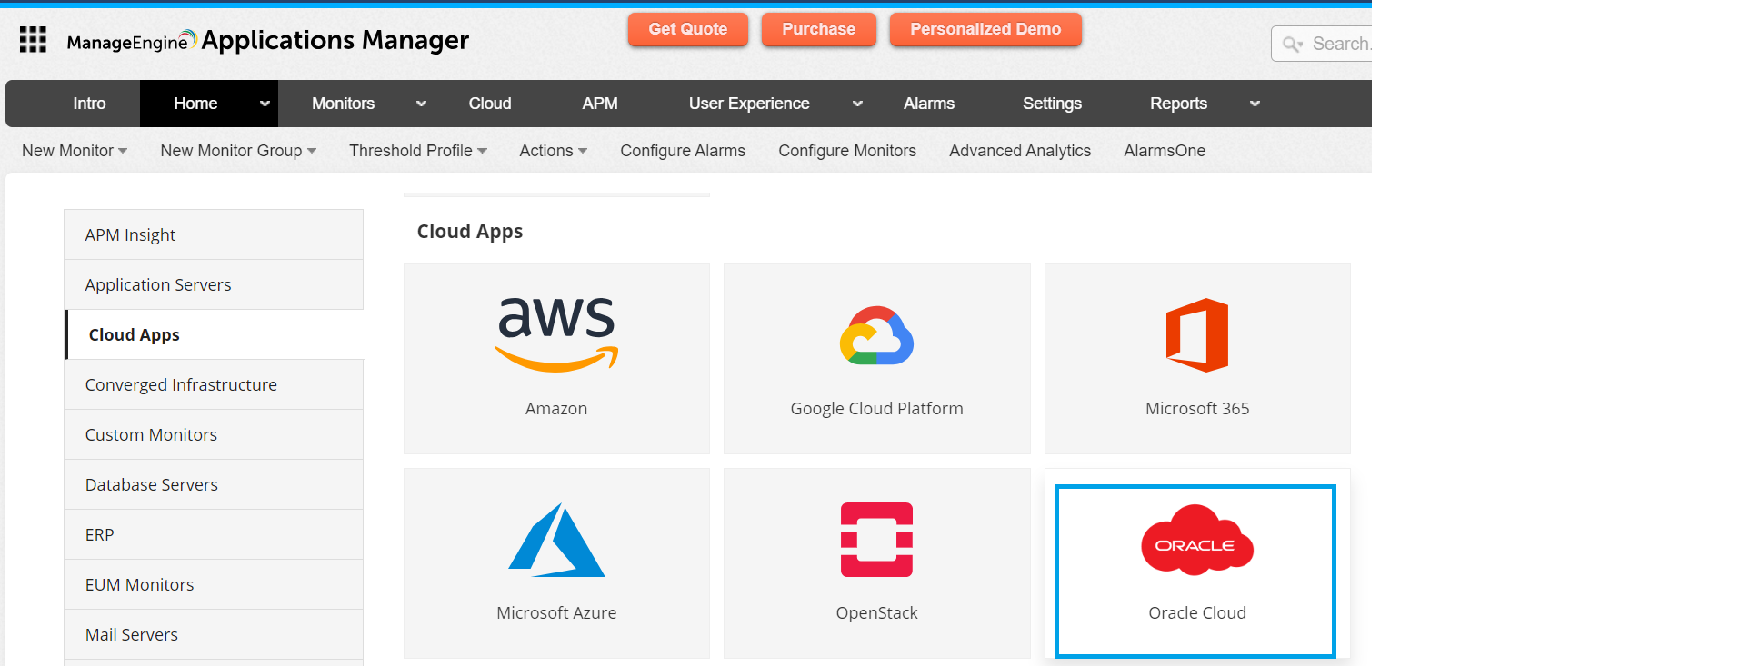
Task: Open the Alarms tab
Action: pyautogui.click(x=929, y=104)
